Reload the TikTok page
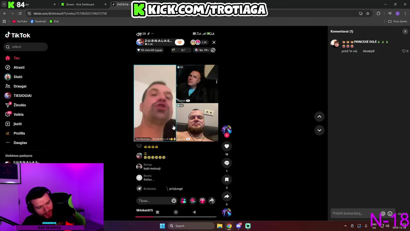The image size is (410, 231). (20, 13)
